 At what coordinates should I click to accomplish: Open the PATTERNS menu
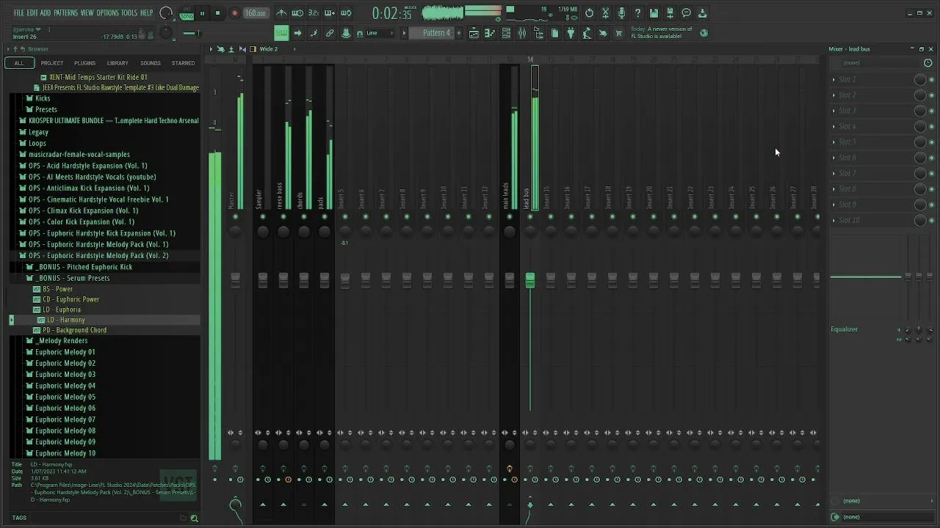pyautogui.click(x=65, y=13)
